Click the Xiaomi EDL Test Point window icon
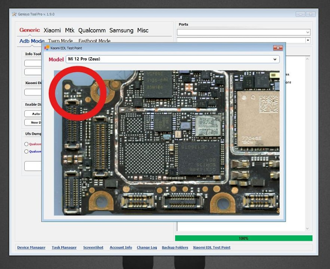The height and width of the screenshot is (269, 330). [47, 48]
